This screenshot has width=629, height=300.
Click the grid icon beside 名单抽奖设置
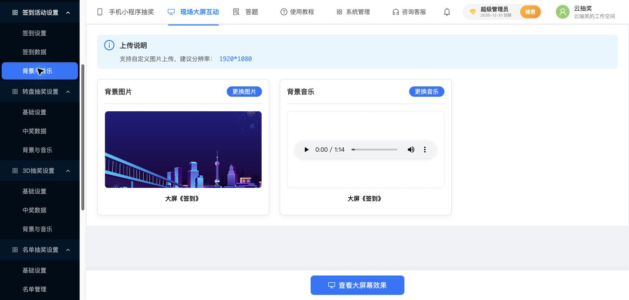point(15,250)
